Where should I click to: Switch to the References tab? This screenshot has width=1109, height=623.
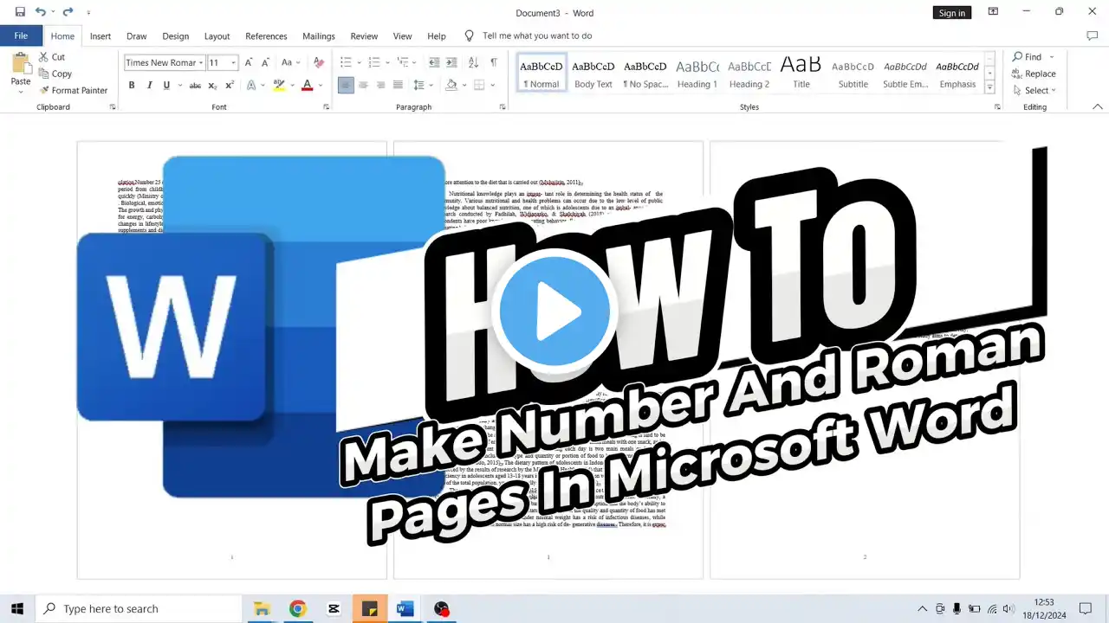[x=266, y=36]
